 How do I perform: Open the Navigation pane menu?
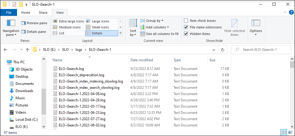11,28
